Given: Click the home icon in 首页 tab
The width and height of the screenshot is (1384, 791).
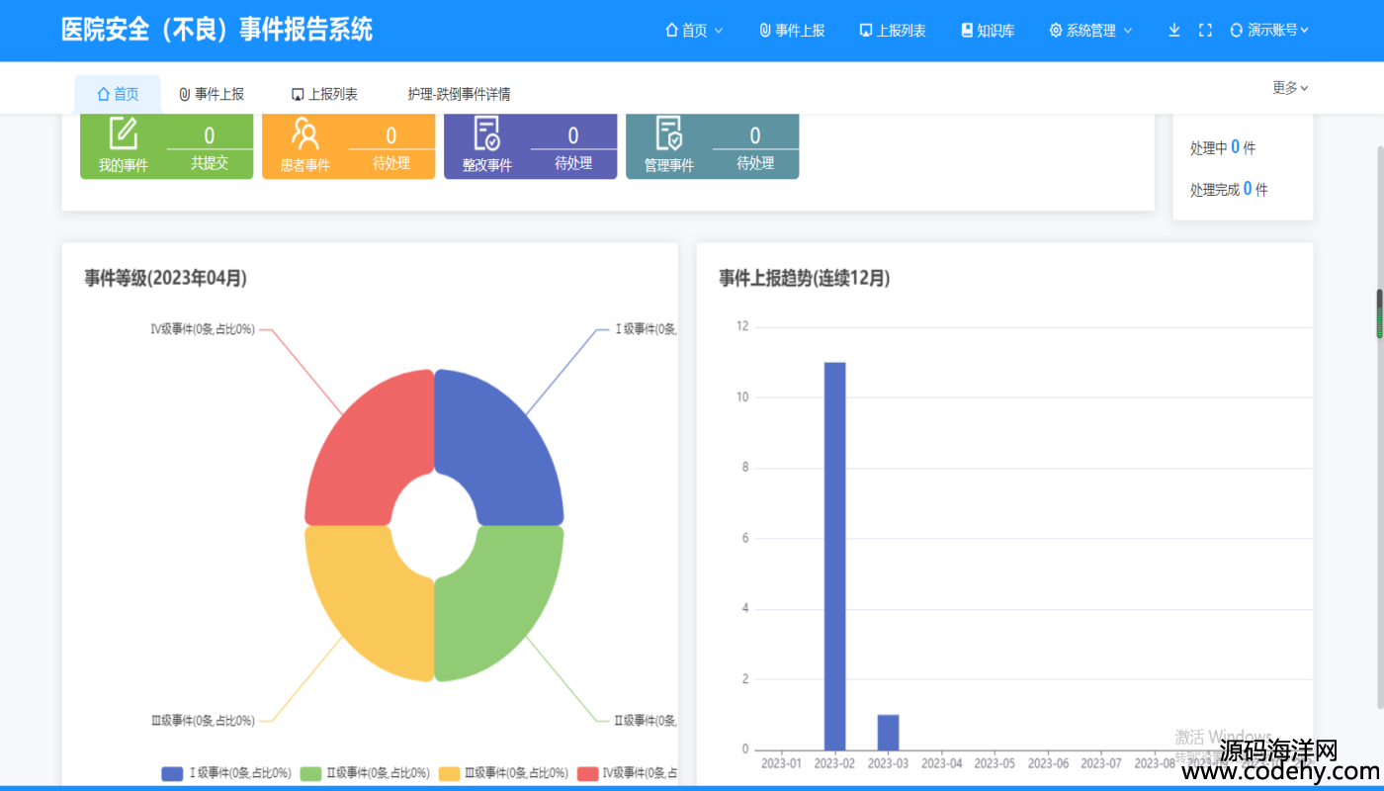Looking at the screenshot, I should tap(103, 94).
